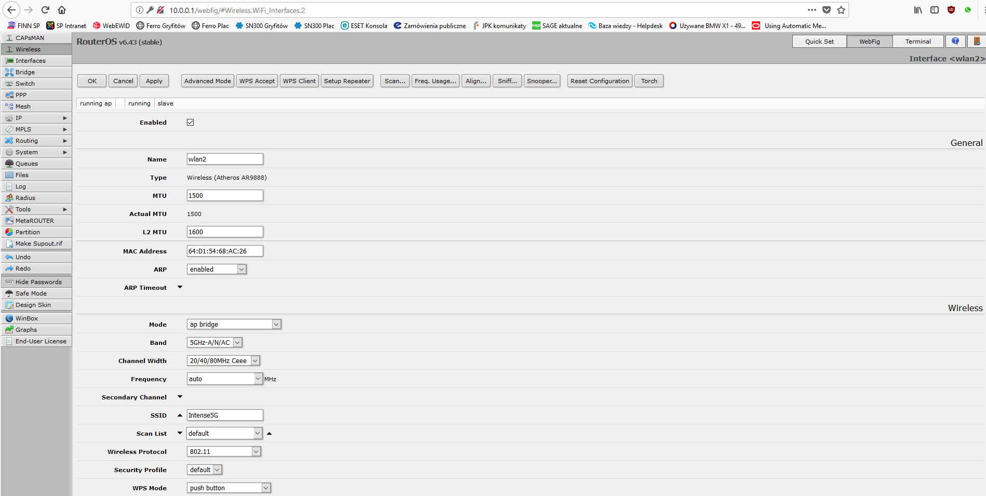Expand the IP submenu

click(x=36, y=118)
